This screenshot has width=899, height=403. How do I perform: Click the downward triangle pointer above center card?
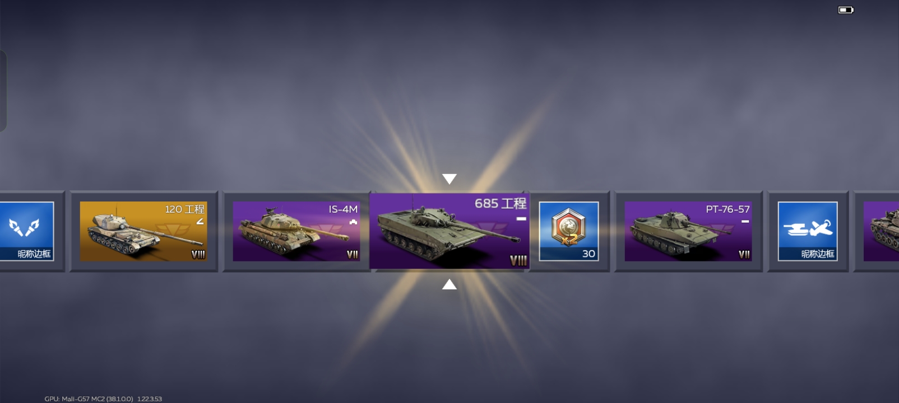pyautogui.click(x=450, y=179)
